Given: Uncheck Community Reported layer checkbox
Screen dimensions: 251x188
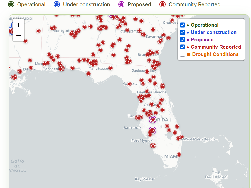Looking at the screenshot, I should pos(182,47).
